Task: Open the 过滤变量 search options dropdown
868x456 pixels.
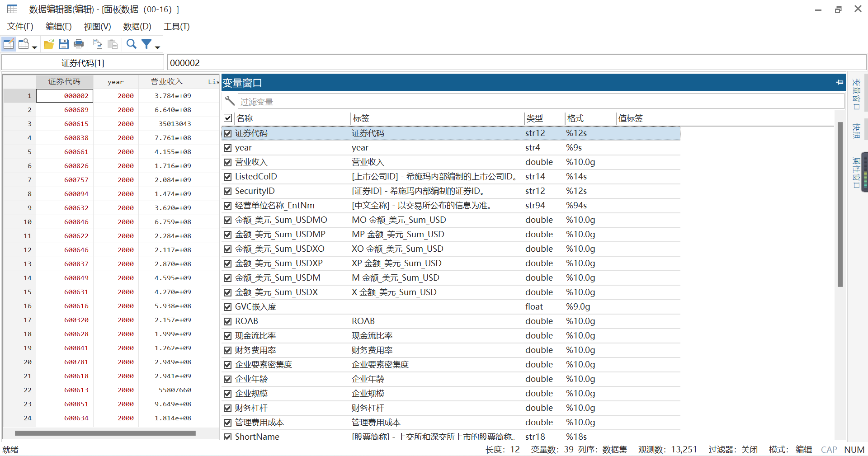Action: coord(229,101)
